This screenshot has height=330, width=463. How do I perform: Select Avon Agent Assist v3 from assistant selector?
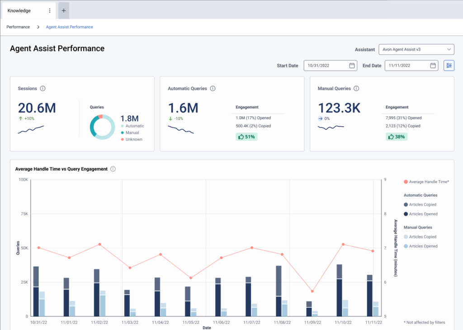pyautogui.click(x=416, y=49)
